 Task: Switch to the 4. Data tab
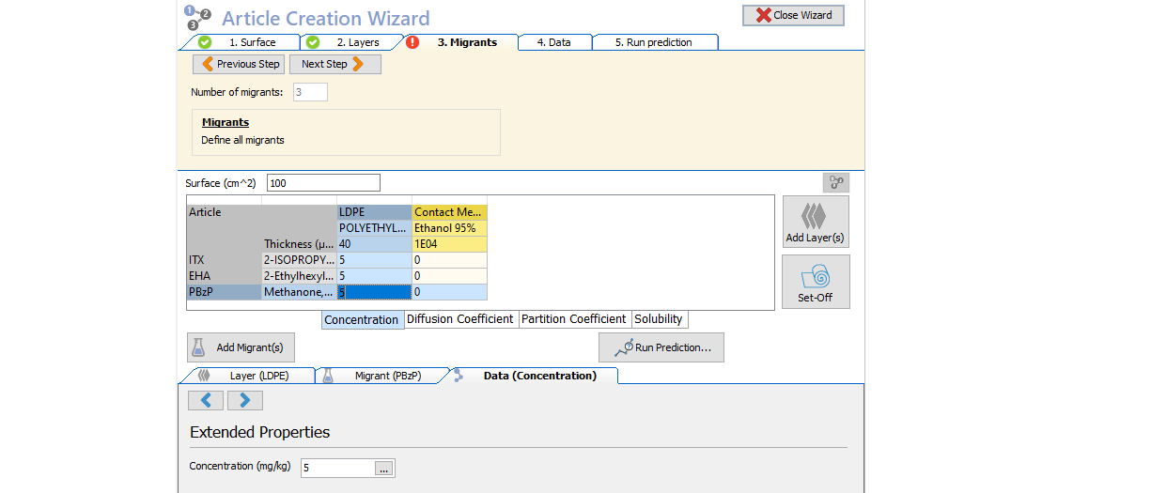click(x=554, y=42)
